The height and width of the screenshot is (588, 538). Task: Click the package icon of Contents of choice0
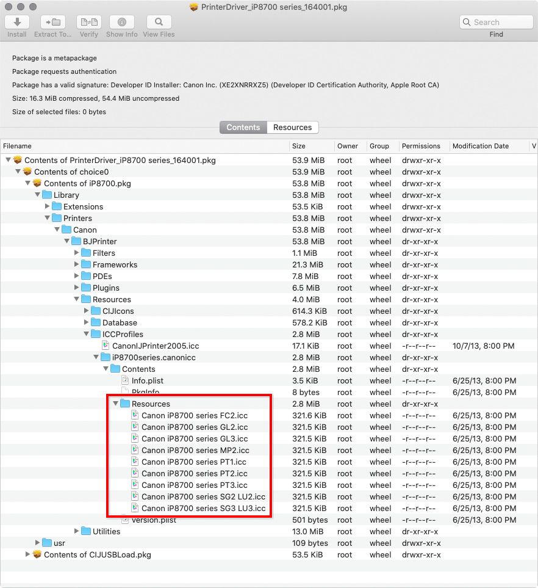click(x=27, y=172)
